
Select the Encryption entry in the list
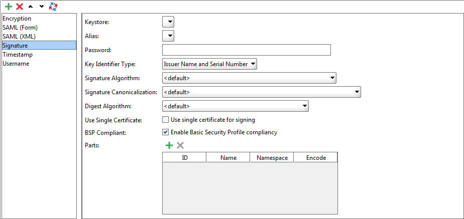click(x=17, y=19)
